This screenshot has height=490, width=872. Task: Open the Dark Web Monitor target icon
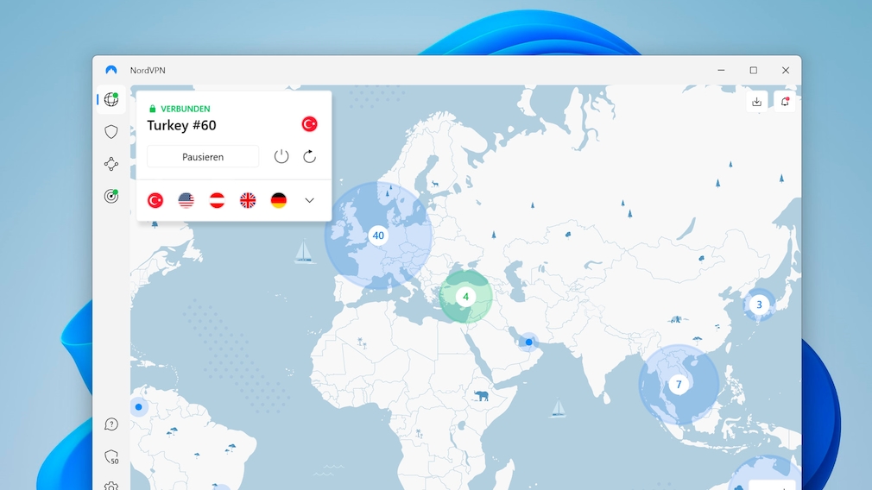point(111,197)
